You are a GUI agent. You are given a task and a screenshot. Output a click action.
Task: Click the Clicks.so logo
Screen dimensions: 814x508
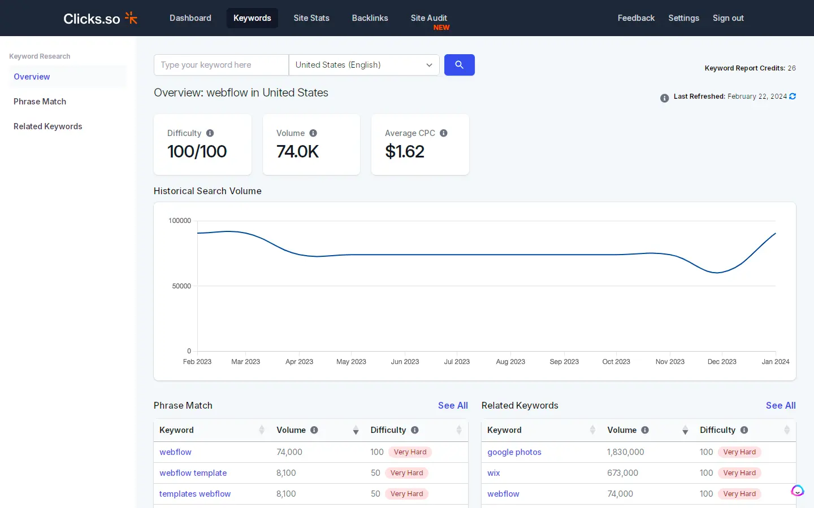point(101,19)
